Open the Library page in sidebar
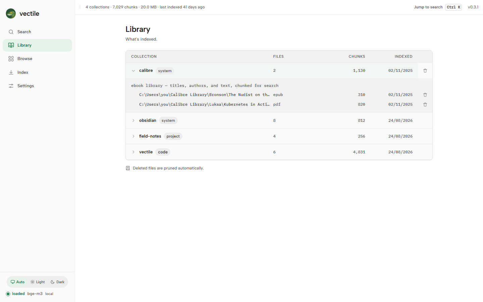Screen dimensions: 483x302 pos(37,45)
